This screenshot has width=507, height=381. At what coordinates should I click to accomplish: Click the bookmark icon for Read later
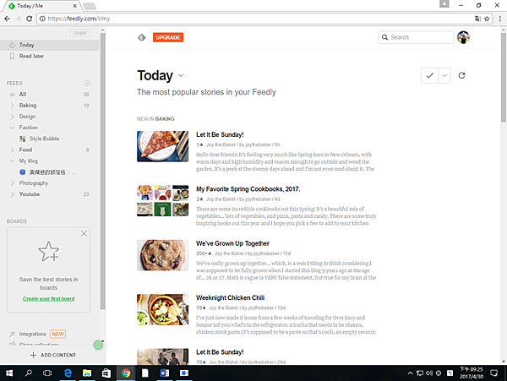coord(12,57)
